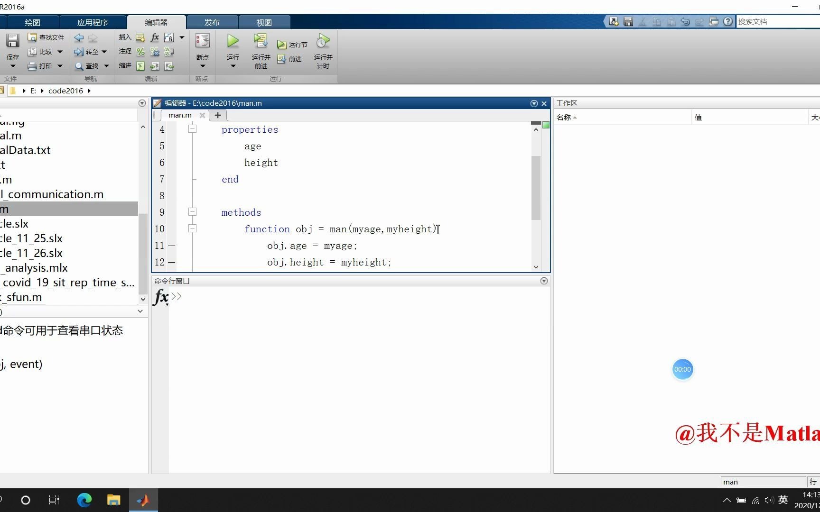Viewport: 820px width, 512px height.
Task: Click code2016 folder in address bar
Action: click(65, 91)
